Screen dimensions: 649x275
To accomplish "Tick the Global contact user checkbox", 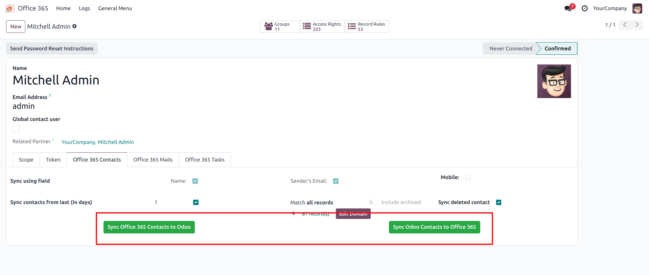I will click(16, 129).
